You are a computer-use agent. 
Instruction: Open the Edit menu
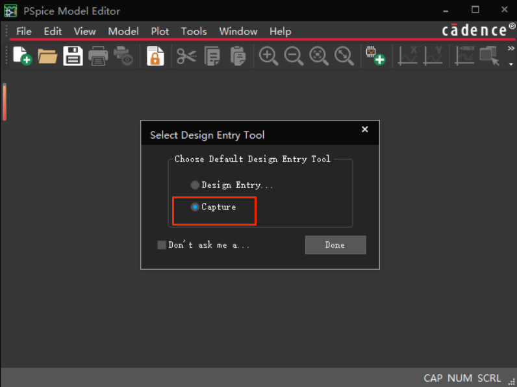[53, 32]
